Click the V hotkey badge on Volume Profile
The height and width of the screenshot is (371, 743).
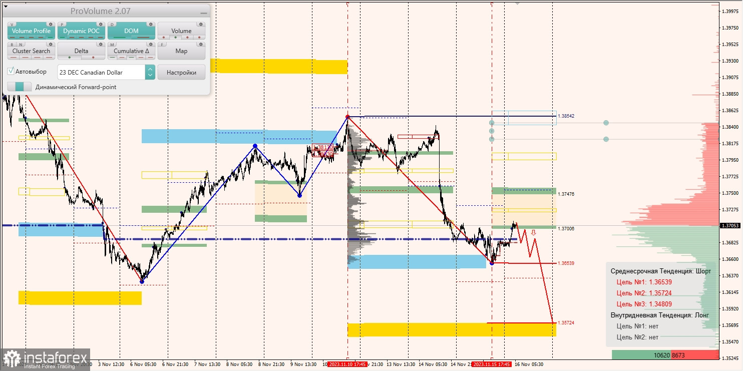click(x=12, y=24)
